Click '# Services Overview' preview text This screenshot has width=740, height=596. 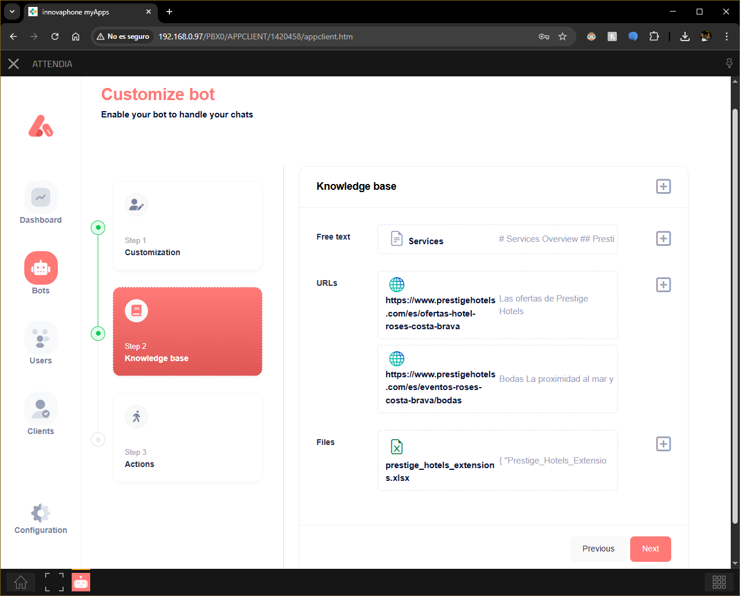[556, 239]
